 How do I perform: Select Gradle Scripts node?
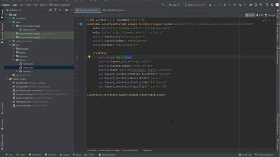click(17, 79)
